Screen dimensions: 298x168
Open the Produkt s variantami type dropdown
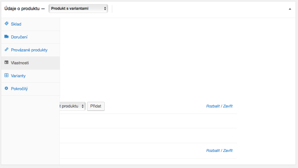tap(78, 9)
